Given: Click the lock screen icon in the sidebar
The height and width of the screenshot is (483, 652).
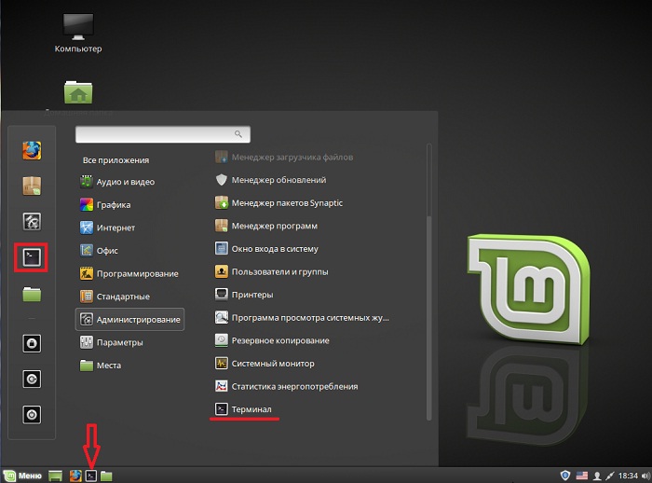Looking at the screenshot, I should (x=32, y=343).
